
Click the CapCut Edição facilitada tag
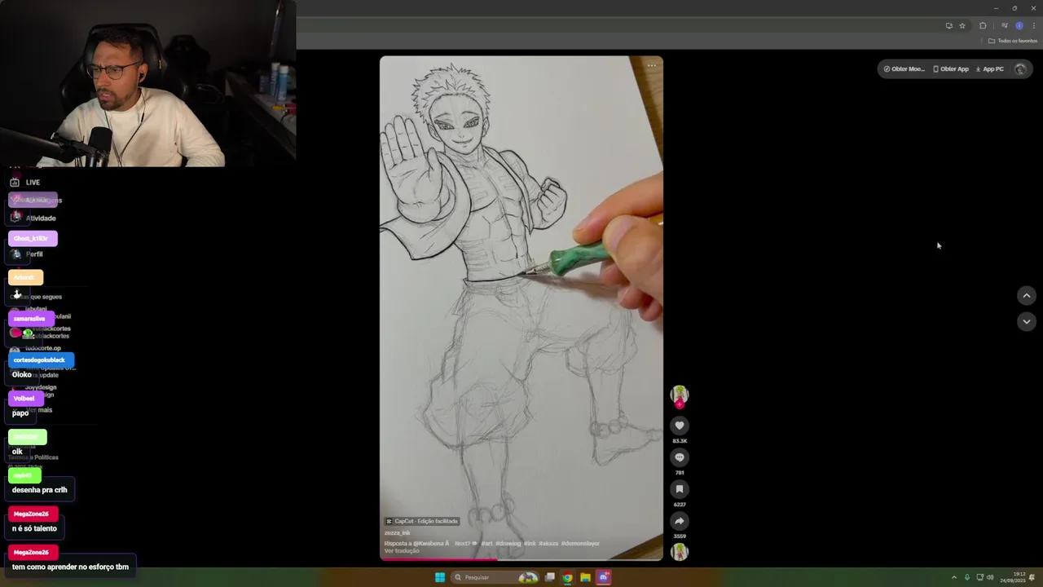click(422, 521)
